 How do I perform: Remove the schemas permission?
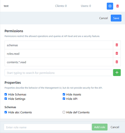pyautogui.click(x=117, y=45)
